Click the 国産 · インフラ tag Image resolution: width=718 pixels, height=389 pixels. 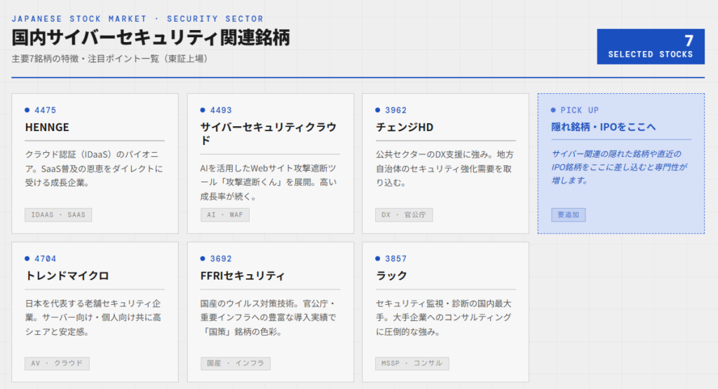pyautogui.click(x=236, y=363)
